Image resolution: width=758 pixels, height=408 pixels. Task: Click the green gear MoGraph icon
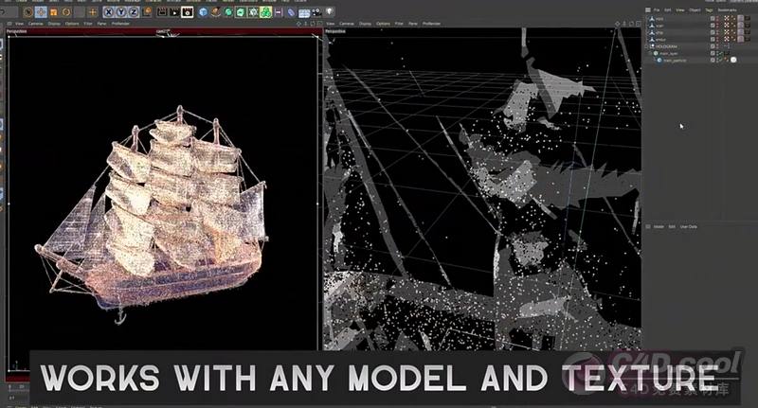pyautogui.click(x=253, y=11)
